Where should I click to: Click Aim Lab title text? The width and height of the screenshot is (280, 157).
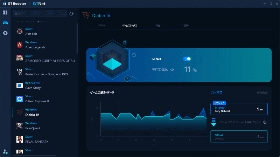point(31,34)
